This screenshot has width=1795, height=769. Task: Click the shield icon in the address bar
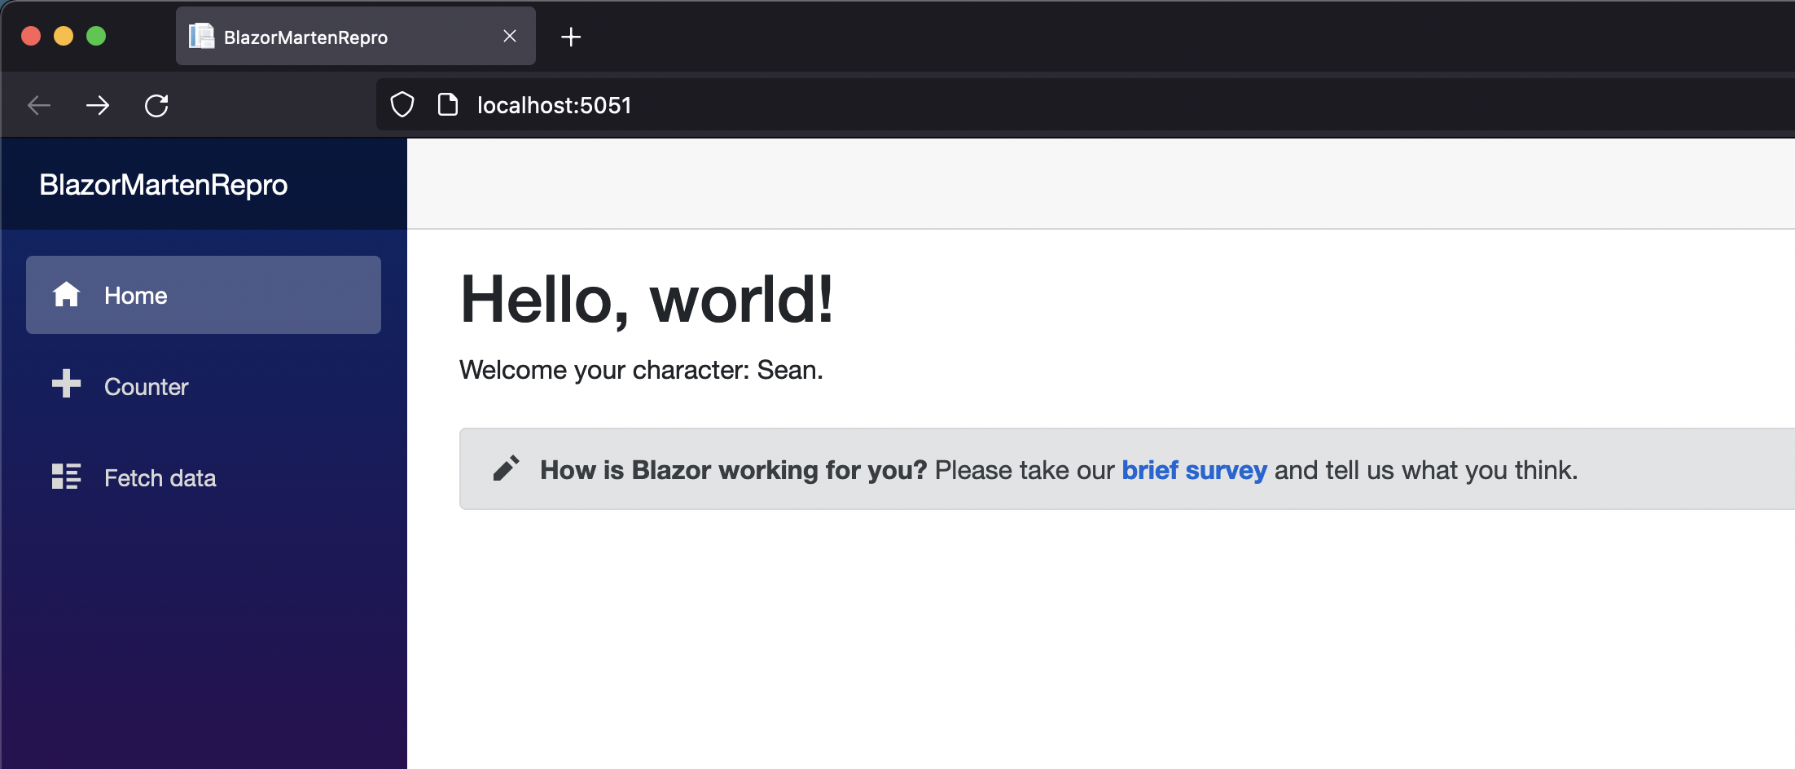(401, 104)
